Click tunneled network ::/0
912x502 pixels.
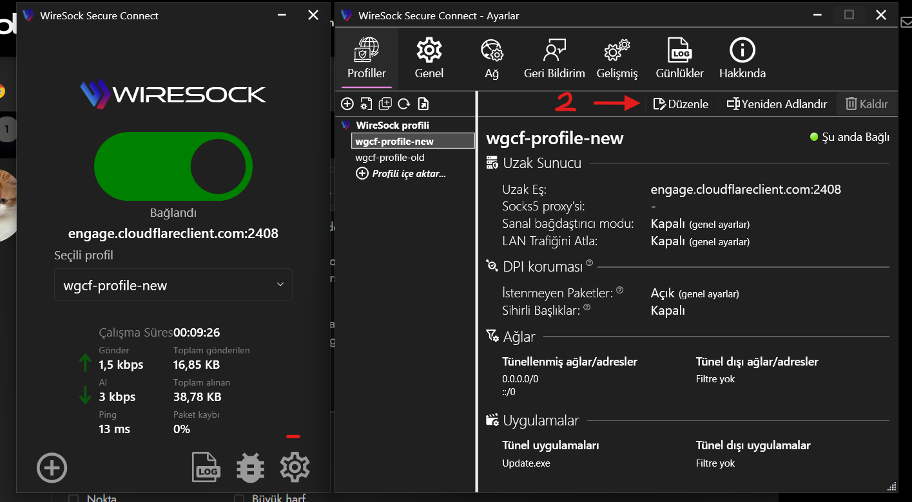coord(509,391)
